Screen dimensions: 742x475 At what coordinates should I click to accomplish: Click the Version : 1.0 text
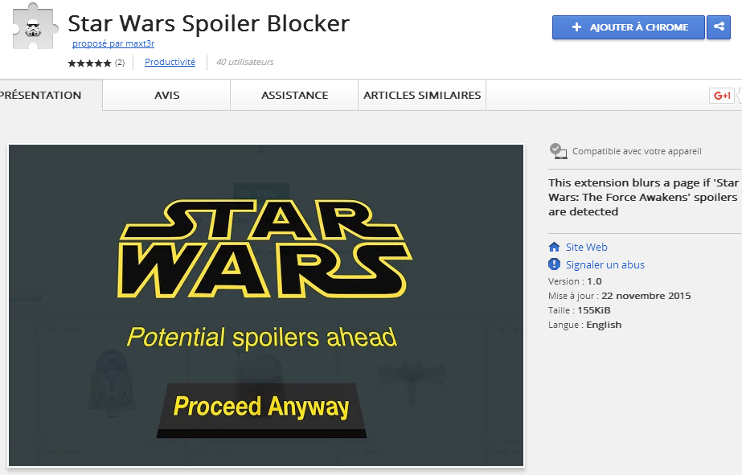point(575,281)
